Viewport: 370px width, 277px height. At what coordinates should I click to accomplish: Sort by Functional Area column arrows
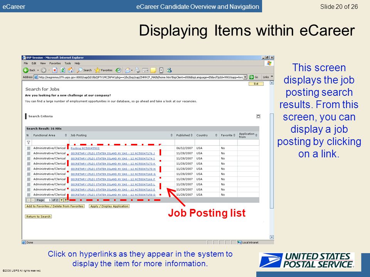click(66, 135)
